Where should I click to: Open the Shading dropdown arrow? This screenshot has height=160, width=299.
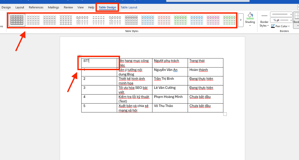click(250, 25)
